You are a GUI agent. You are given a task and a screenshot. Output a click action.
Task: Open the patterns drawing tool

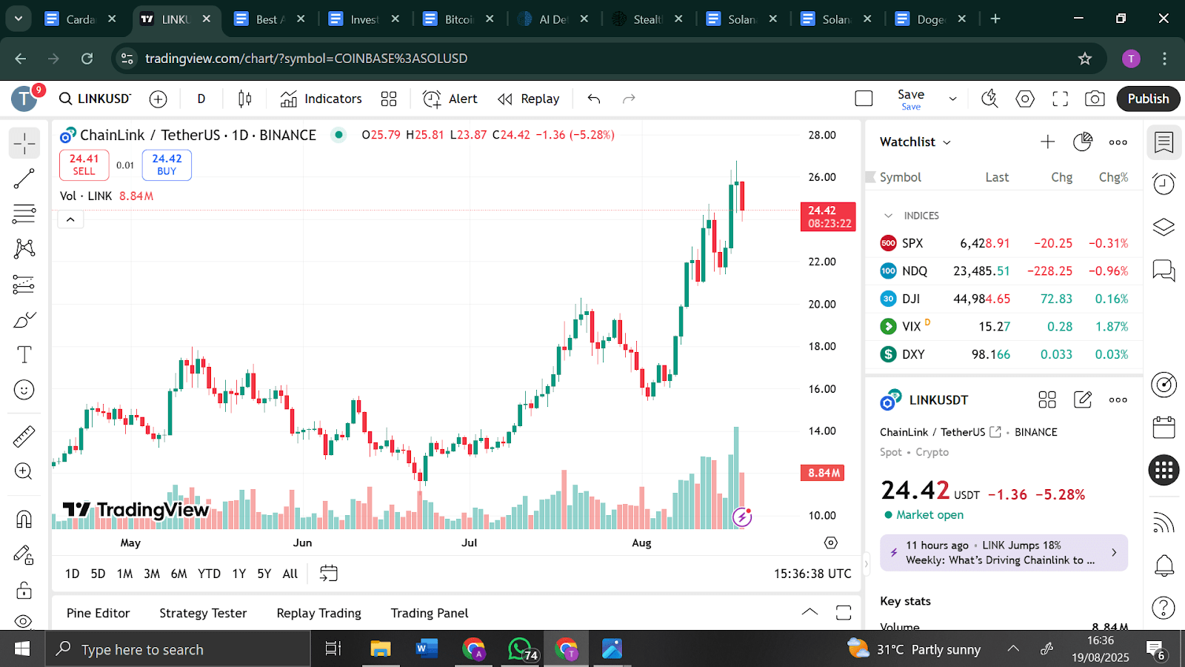[24, 248]
